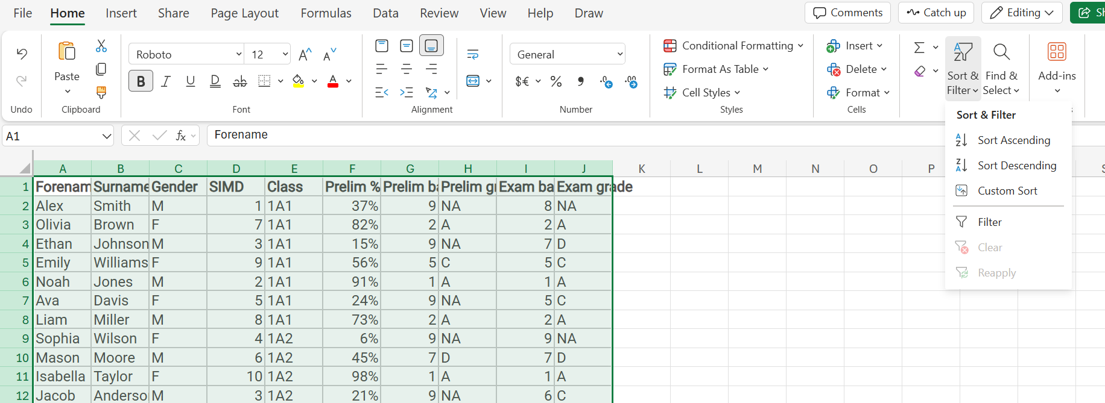Click the Paste clipboard icon
This screenshot has width=1105, height=403.
pyautogui.click(x=67, y=52)
